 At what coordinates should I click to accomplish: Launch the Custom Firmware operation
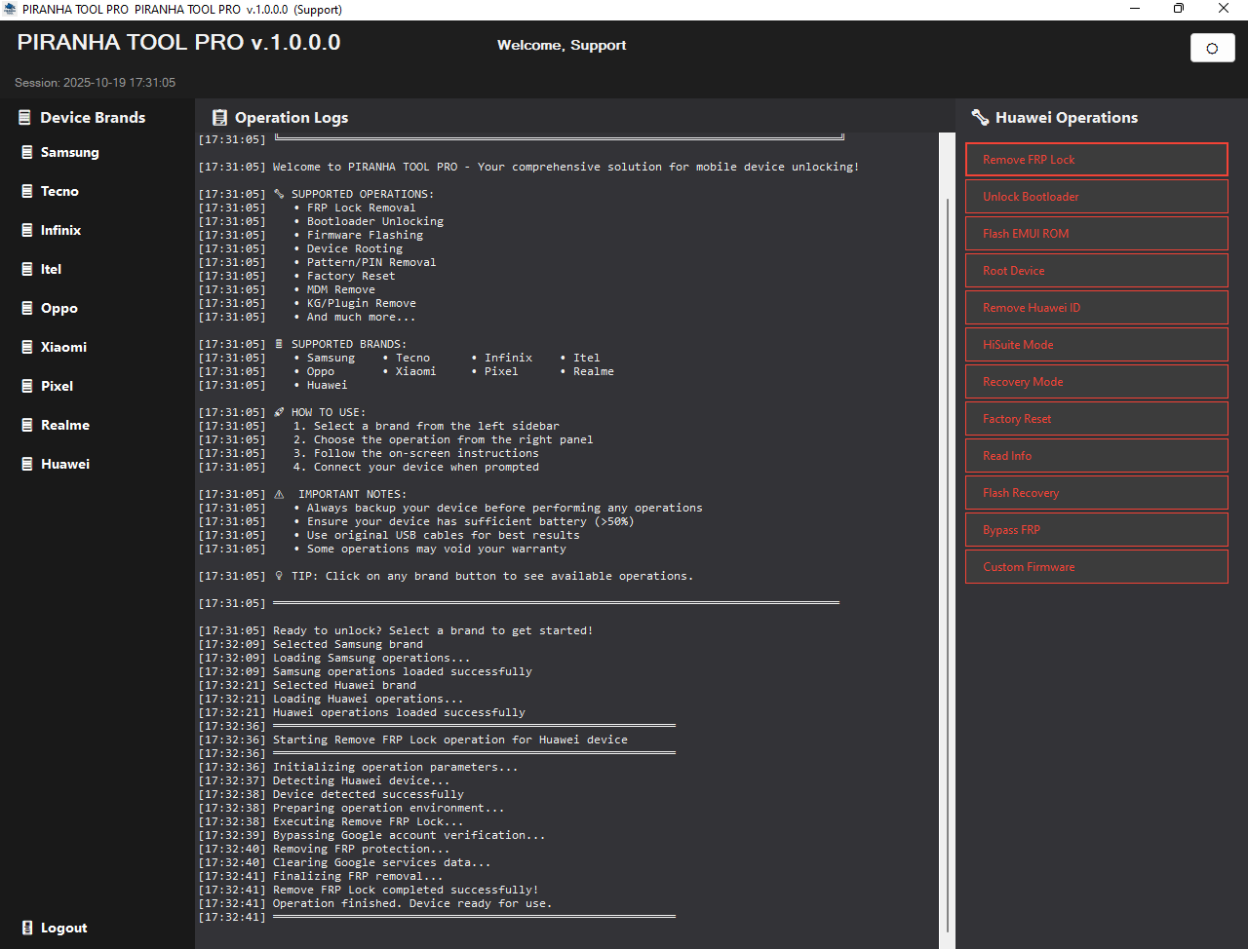coord(1096,567)
